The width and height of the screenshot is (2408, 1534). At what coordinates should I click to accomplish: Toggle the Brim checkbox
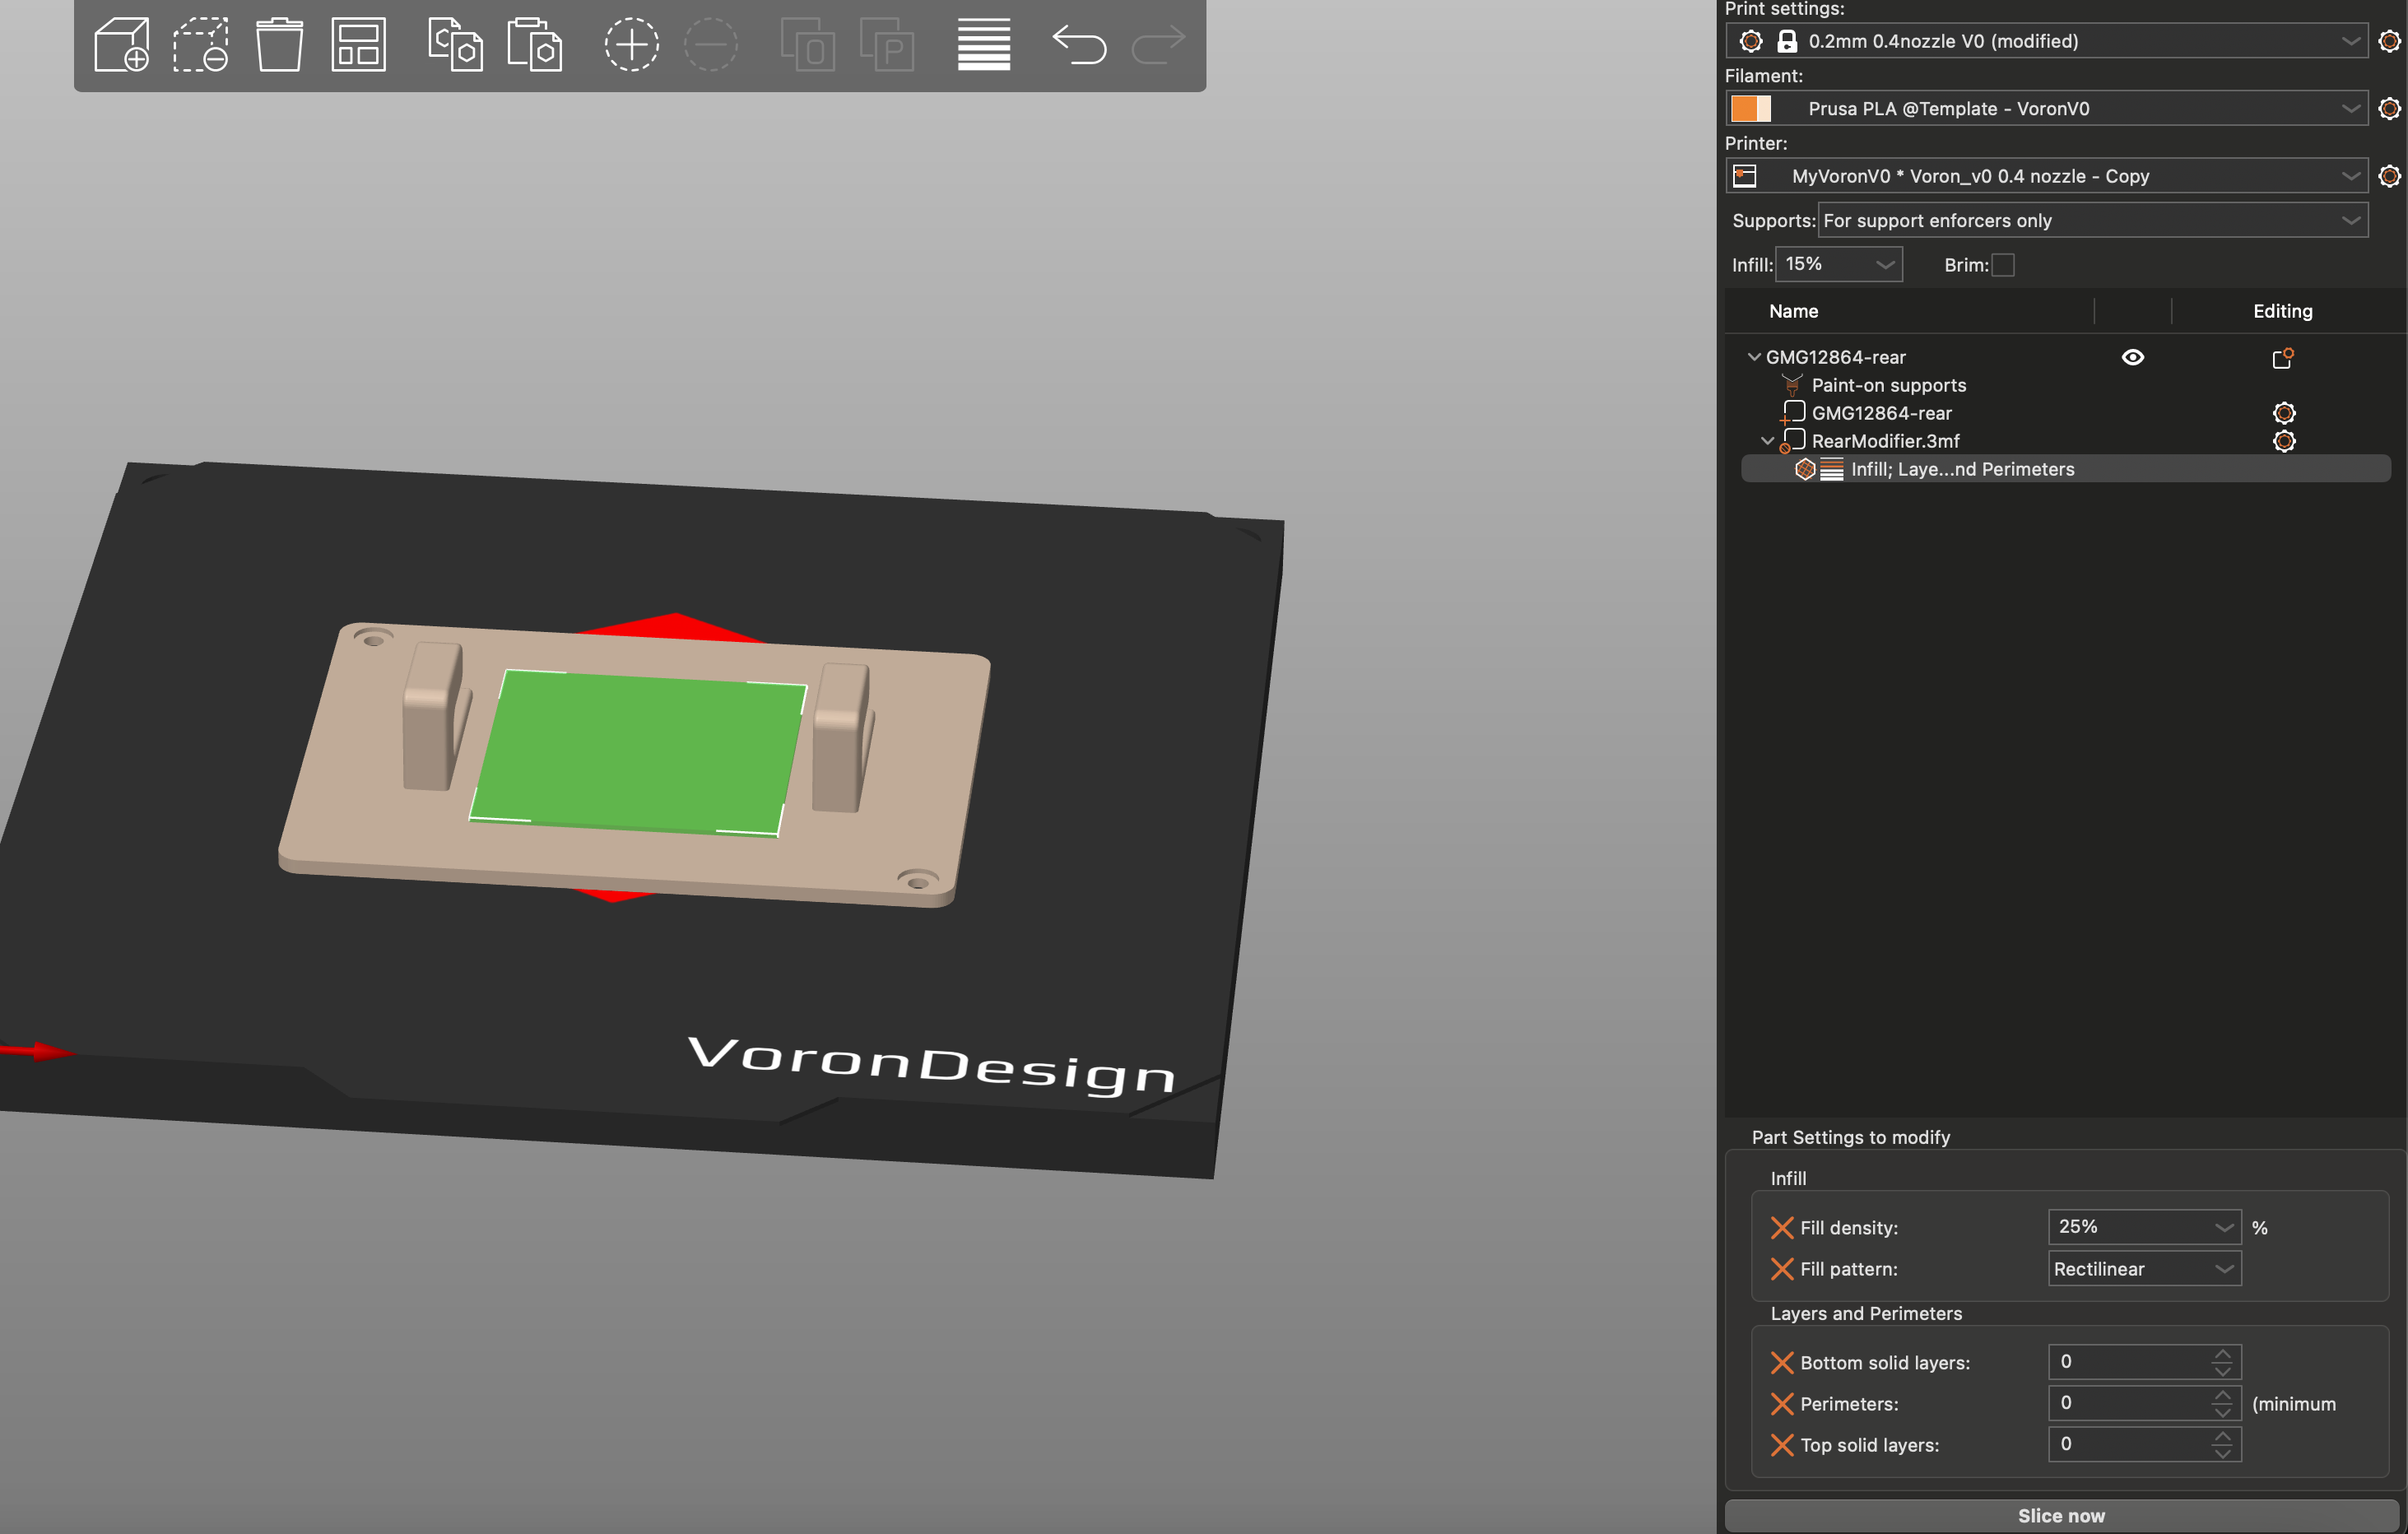coord(2003,265)
